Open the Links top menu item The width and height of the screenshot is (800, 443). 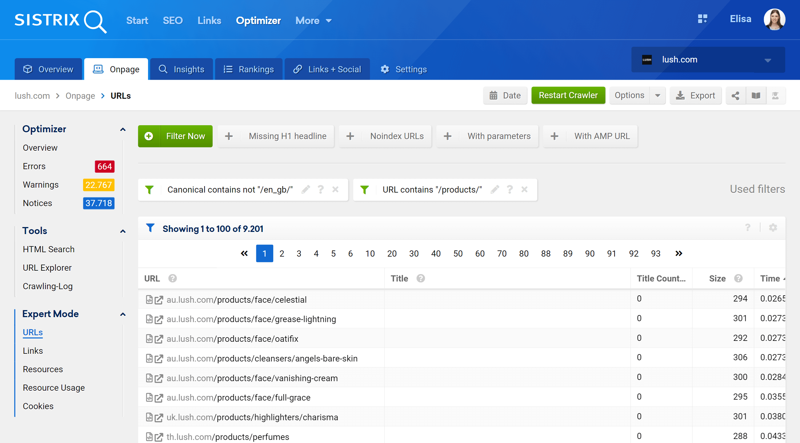[209, 21]
